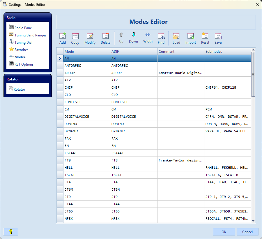Go to Favorites settings page
The image size is (262, 239).
(x=21, y=50)
